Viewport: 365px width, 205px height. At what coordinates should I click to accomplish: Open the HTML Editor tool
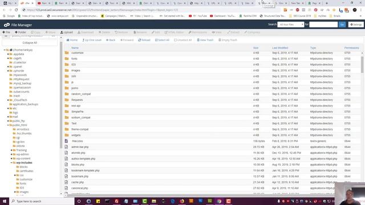174,32
